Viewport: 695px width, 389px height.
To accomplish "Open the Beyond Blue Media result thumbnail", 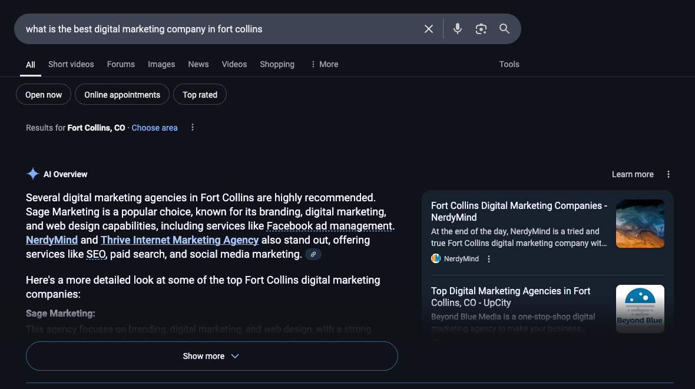I will [x=640, y=308].
